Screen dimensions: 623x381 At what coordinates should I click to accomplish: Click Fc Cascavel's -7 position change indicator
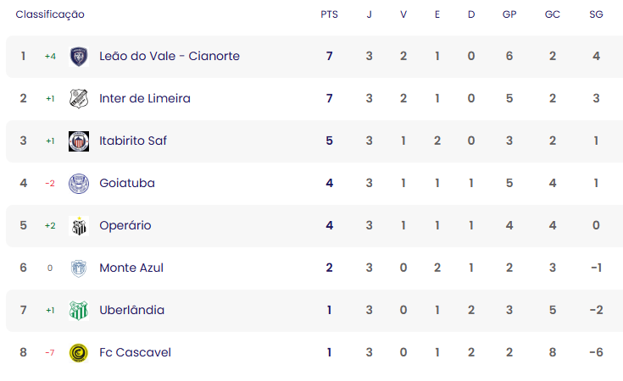(x=50, y=352)
